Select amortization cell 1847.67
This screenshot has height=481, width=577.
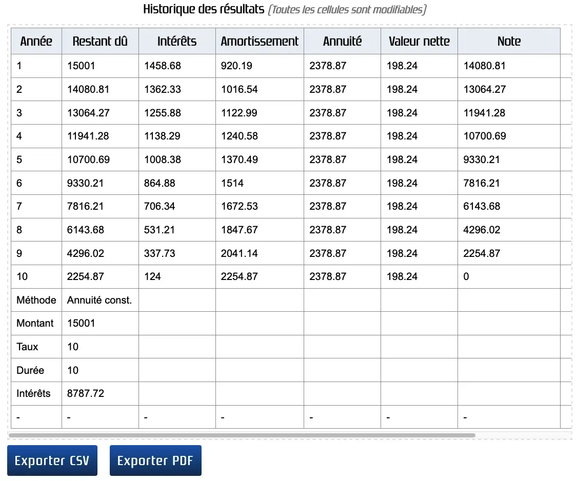pos(260,230)
